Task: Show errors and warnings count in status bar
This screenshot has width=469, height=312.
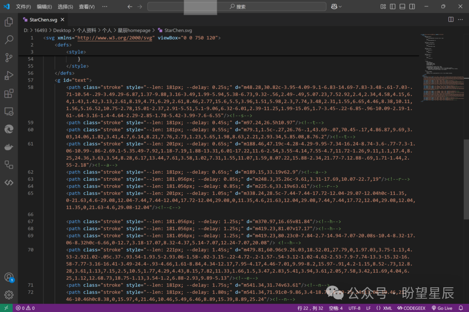Action: (25, 308)
